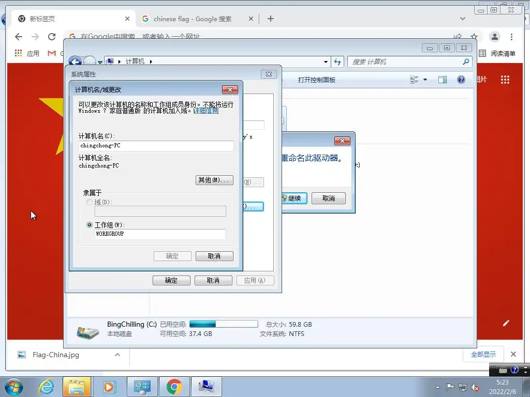The height and width of the screenshot is (397, 530).
Task: Bookmark this page with the star icon
Action: coord(474,37)
